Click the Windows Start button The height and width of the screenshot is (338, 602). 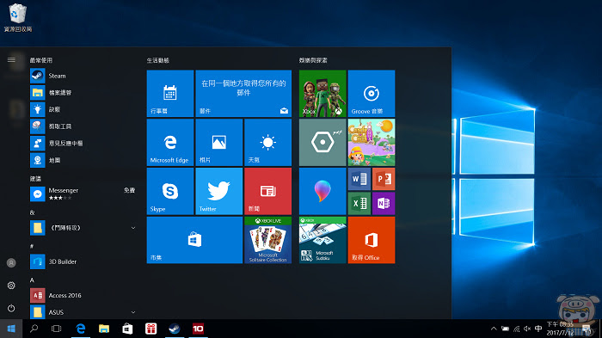point(11,329)
